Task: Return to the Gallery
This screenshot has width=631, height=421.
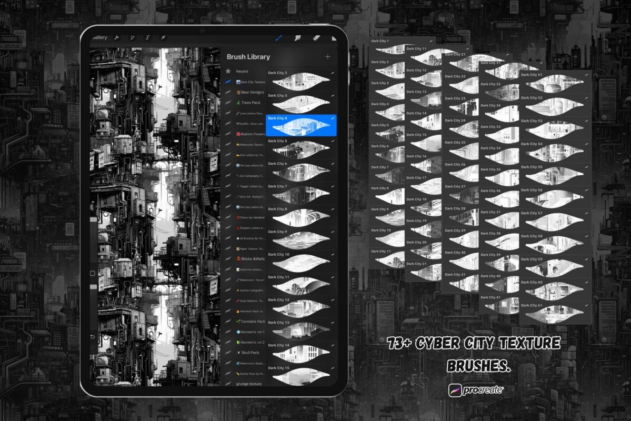Action: (98, 37)
